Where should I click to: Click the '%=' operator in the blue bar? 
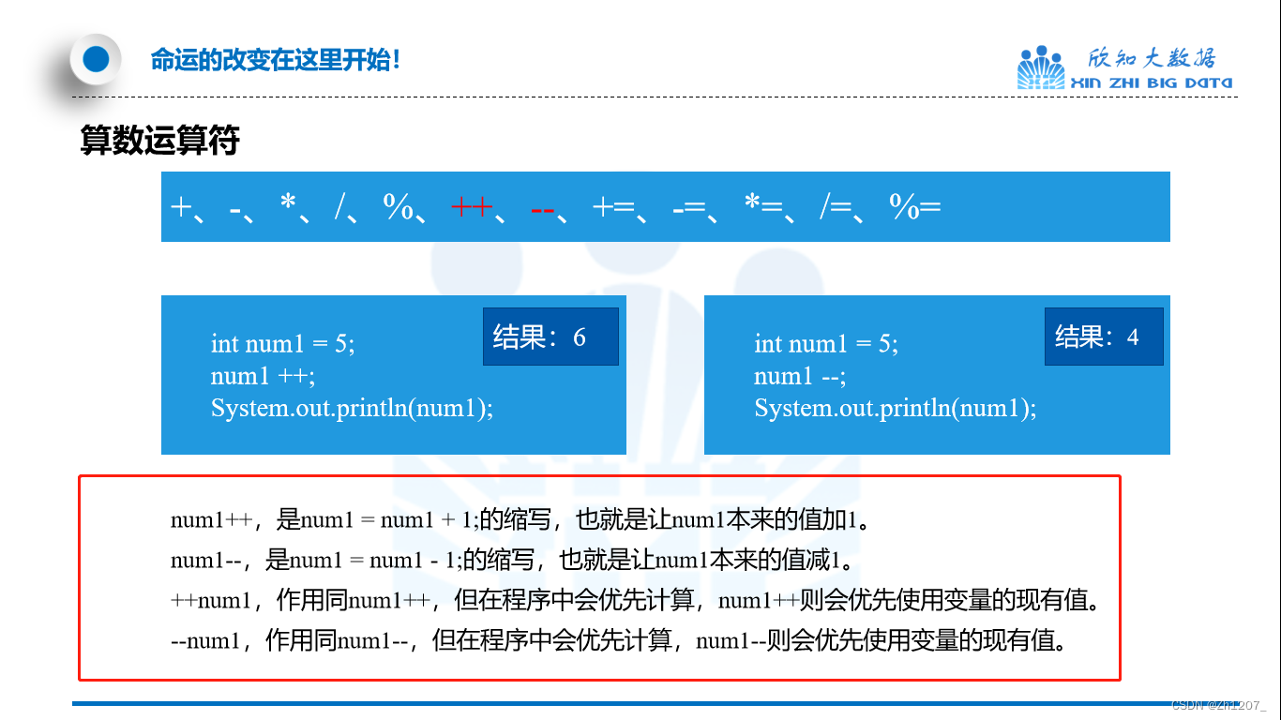[x=914, y=207]
